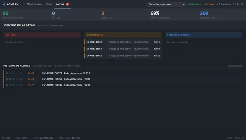Open the Todas las sucursales dropdown
This screenshot has width=246, height=140.
[x=166, y=4]
